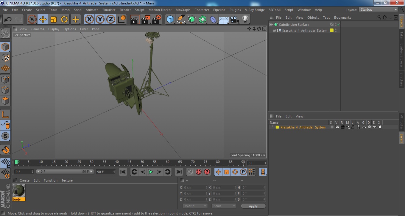Toggle layer visibility eye icon
This screenshot has width=405, height=216.
337,127
